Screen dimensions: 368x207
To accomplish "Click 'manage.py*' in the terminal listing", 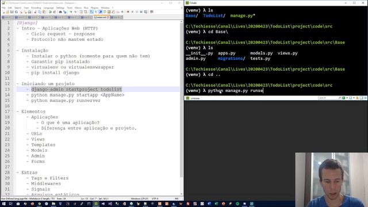I will point(243,16).
